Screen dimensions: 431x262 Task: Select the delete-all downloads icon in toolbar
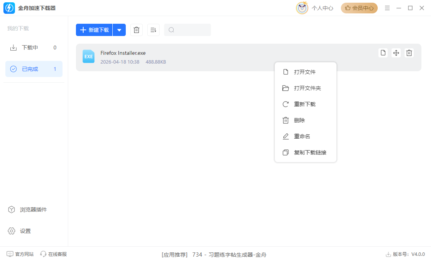point(136,29)
